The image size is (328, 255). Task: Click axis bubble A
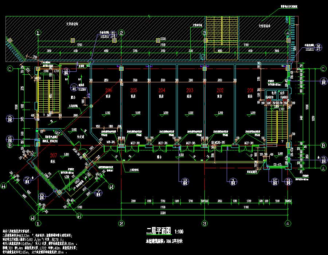pyautogui.click(x=323, y=168)
